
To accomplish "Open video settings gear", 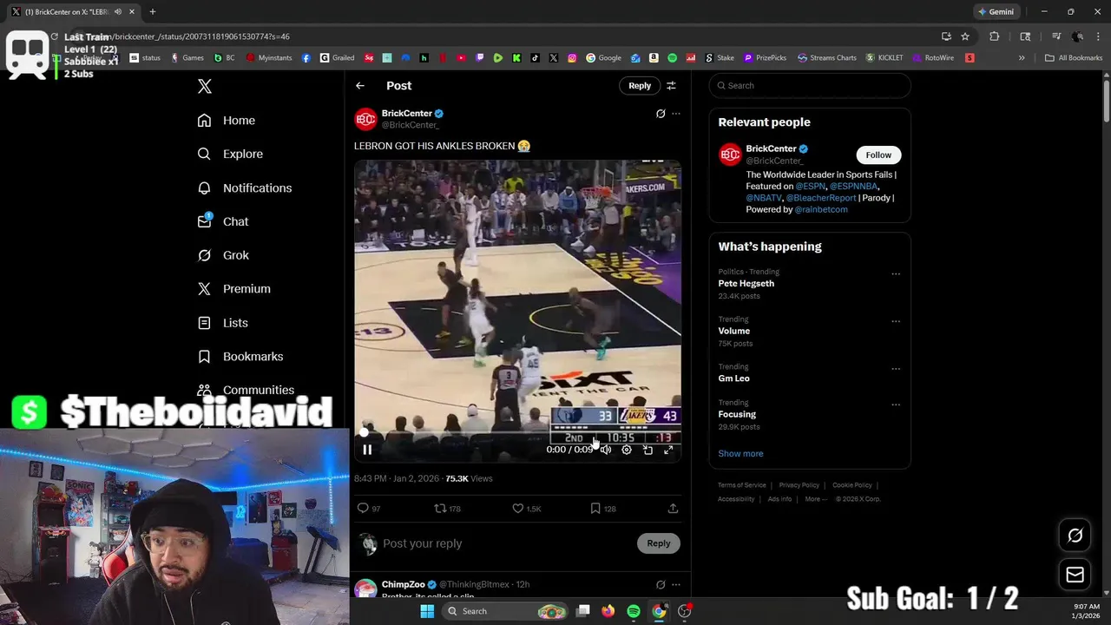I will tap(627, 450).
